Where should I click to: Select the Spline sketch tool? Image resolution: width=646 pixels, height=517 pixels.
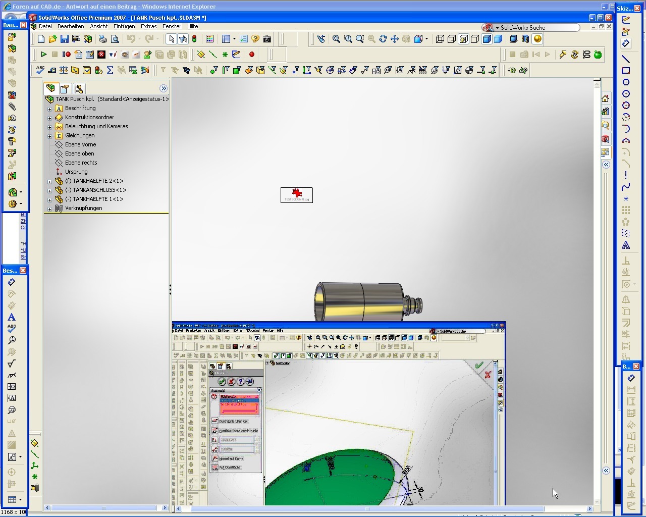coord(626,187)
